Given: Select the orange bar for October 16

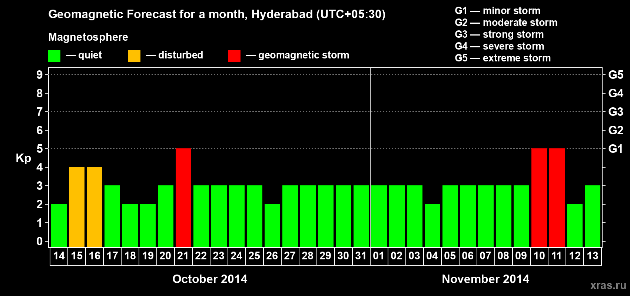Looking at the screenshot, I should coord(94,207).
